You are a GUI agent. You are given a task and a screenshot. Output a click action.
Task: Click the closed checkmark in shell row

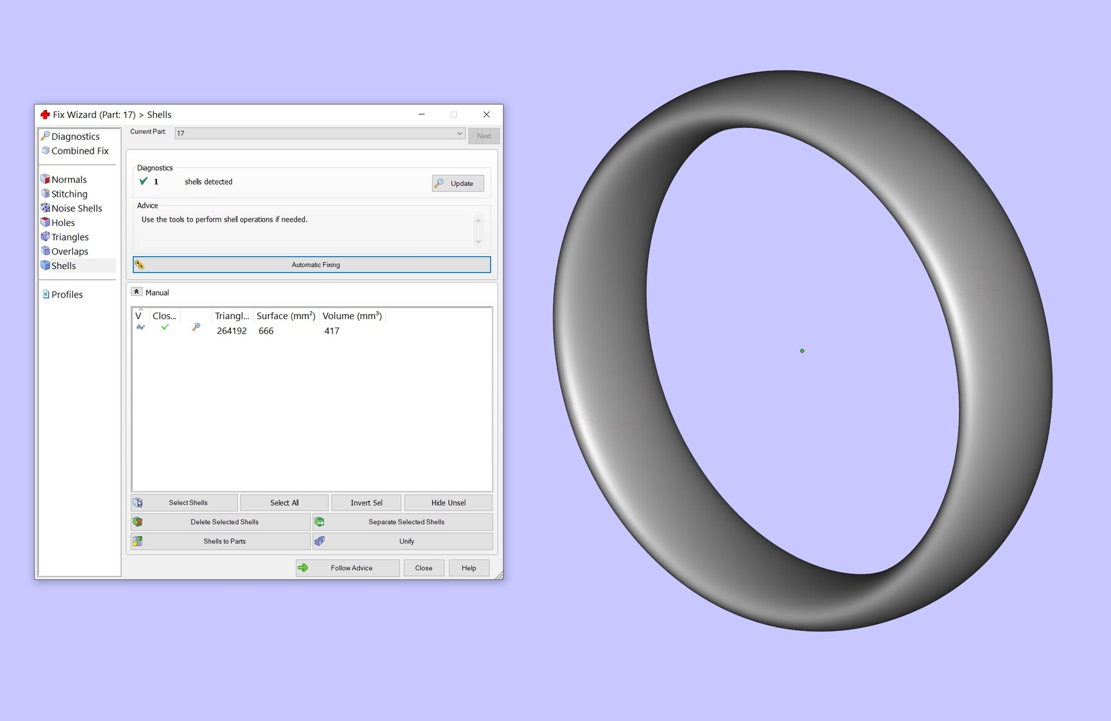pyautogui.click(x=165, y=327)
